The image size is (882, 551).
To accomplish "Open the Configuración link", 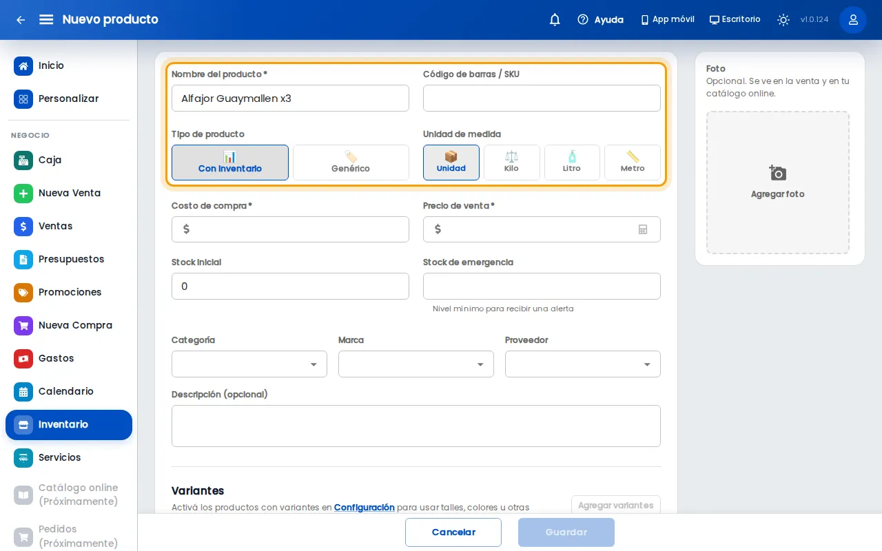I will [365, 508].
